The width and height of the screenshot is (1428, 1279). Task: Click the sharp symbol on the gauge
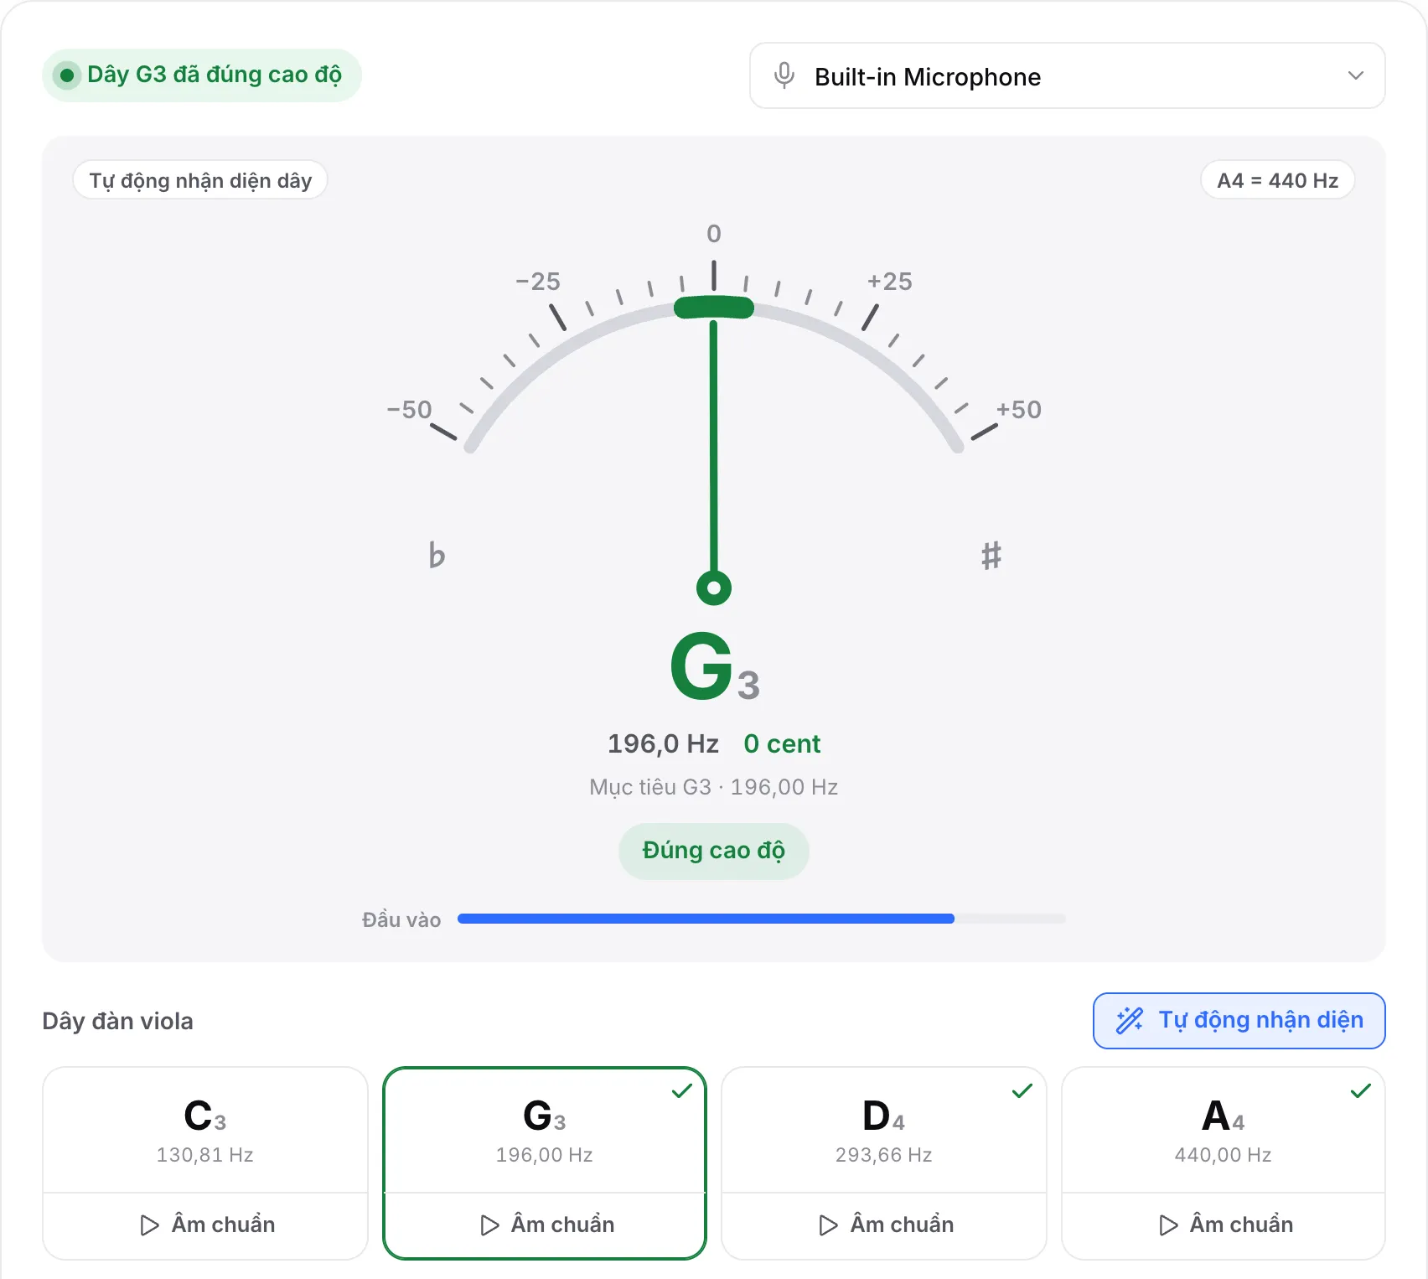click(x=991, y=555)
